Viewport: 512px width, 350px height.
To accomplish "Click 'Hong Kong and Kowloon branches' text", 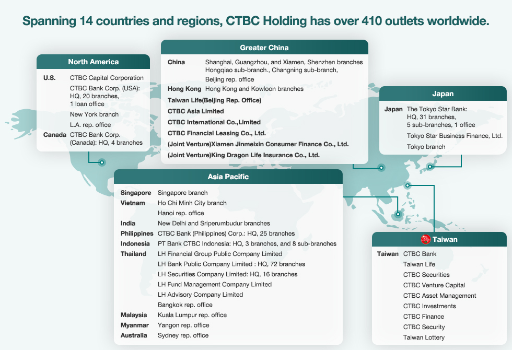I will 254,89.
